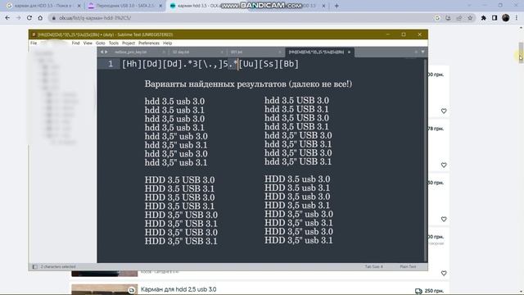The width and height of the screenshot is (524, 295).
Task: Minimize the Sublime Text window
Action: pyautogui.click(x=387, y=34)
